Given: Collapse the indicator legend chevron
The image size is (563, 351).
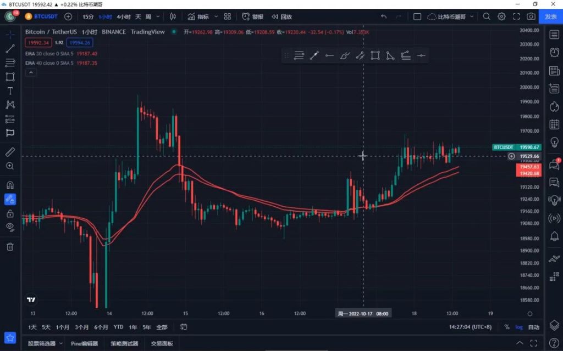Looking at the screenshot, I should click(x=31, y=72).
